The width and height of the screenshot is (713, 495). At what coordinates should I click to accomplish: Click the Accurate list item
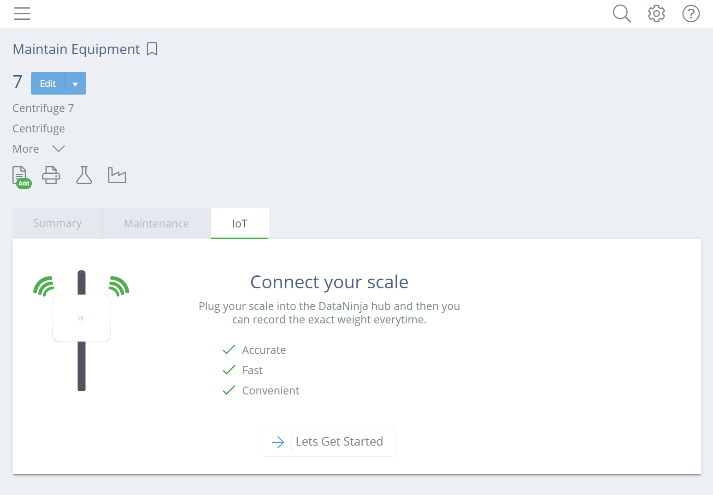254,350
